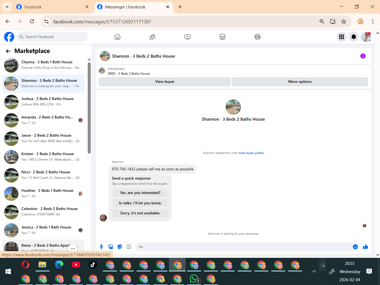Viewport: 380px width, 285px height.
Task: Reload the page
Action: tap(32, 21)
